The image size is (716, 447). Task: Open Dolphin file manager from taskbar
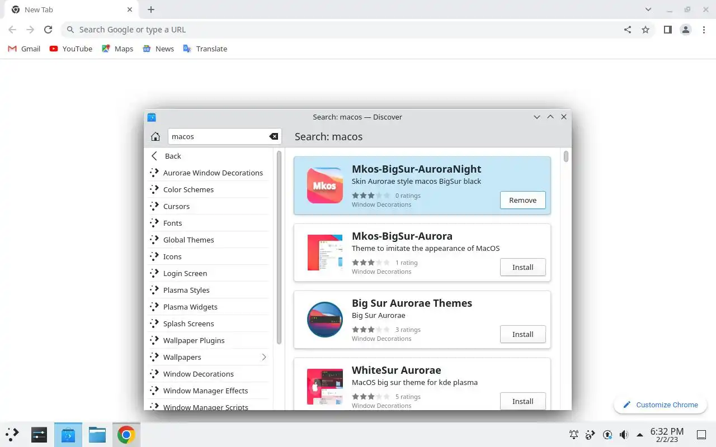(x=97, y=434)
